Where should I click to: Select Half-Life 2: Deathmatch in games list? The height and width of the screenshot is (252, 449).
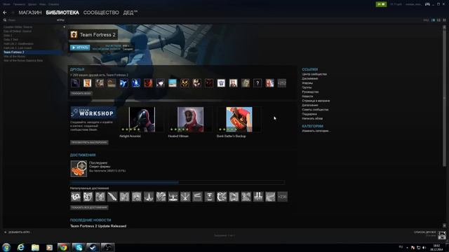click(x=18, y=43)
